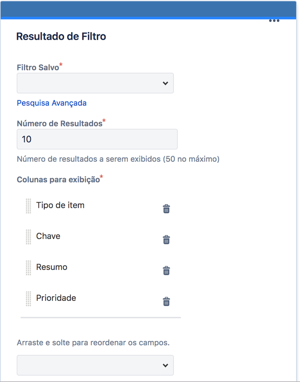The height and width of the screenshot is (382, 300).
Task: Open the Pesquisa Avançada link
Action: [51, 103]
